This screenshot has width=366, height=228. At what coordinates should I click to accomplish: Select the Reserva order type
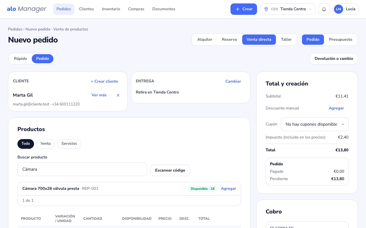coord(229,40)
